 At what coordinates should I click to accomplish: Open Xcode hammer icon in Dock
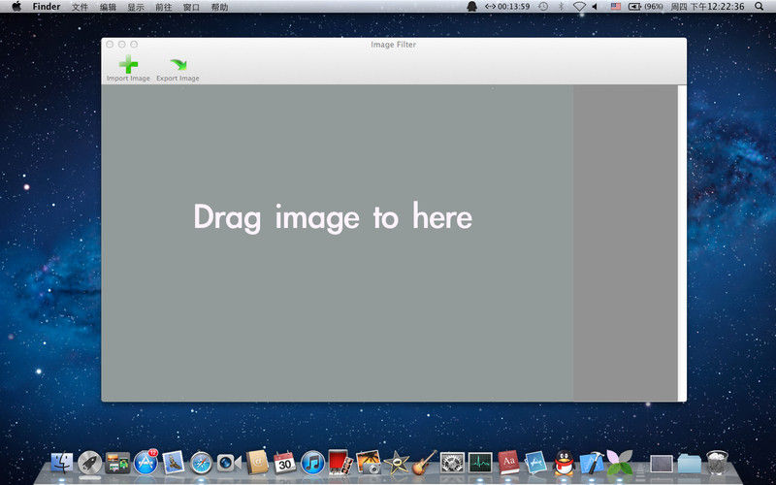click(x=592, y=464)
